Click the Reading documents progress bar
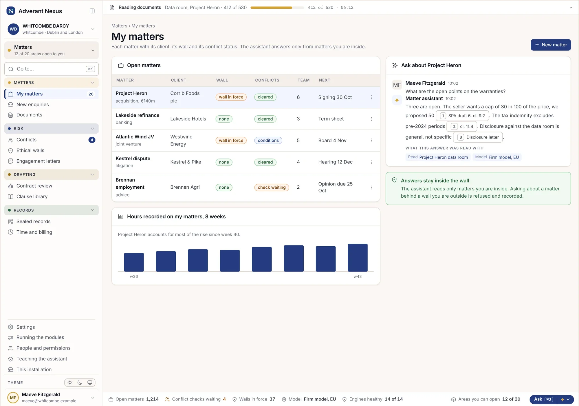 tap(277, 8)
